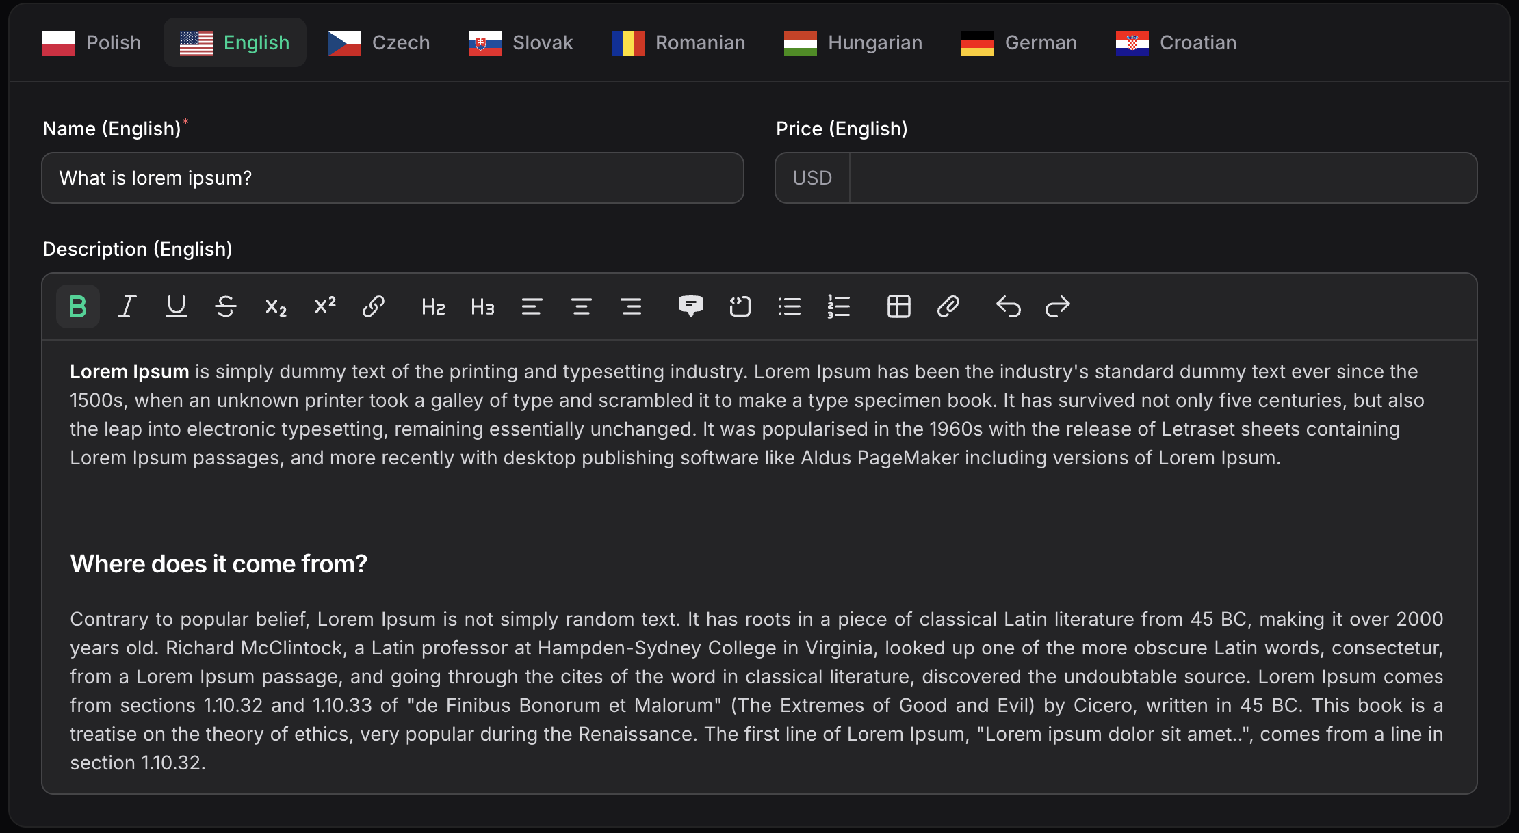Insert a code block
1519x833 pixels.
pyautogui.click(x=740, y=306)
